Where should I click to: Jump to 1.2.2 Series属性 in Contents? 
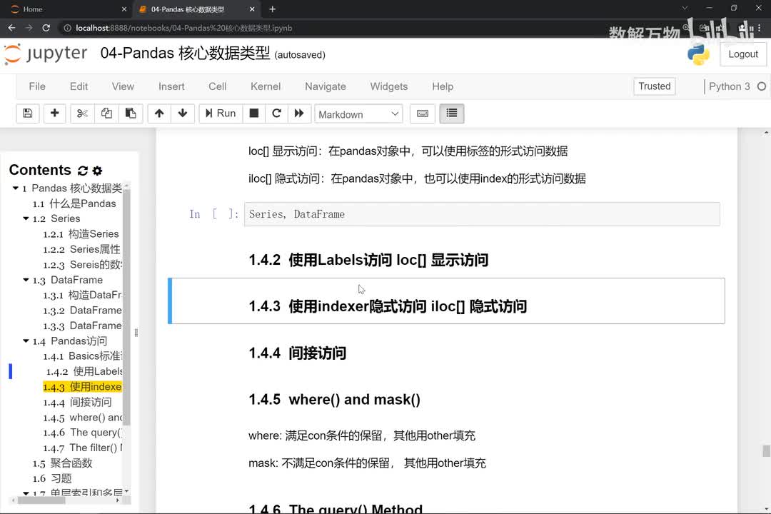pos(81,249)
